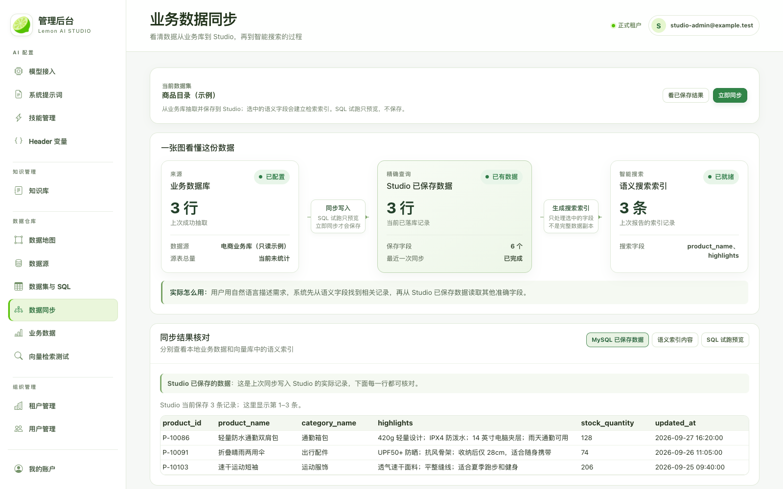Open 模型接入 in the sidebar
The image size is (783, 489).
click(63, 71)
